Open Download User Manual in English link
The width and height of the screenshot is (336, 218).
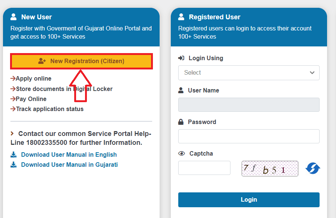coord(69,154)
